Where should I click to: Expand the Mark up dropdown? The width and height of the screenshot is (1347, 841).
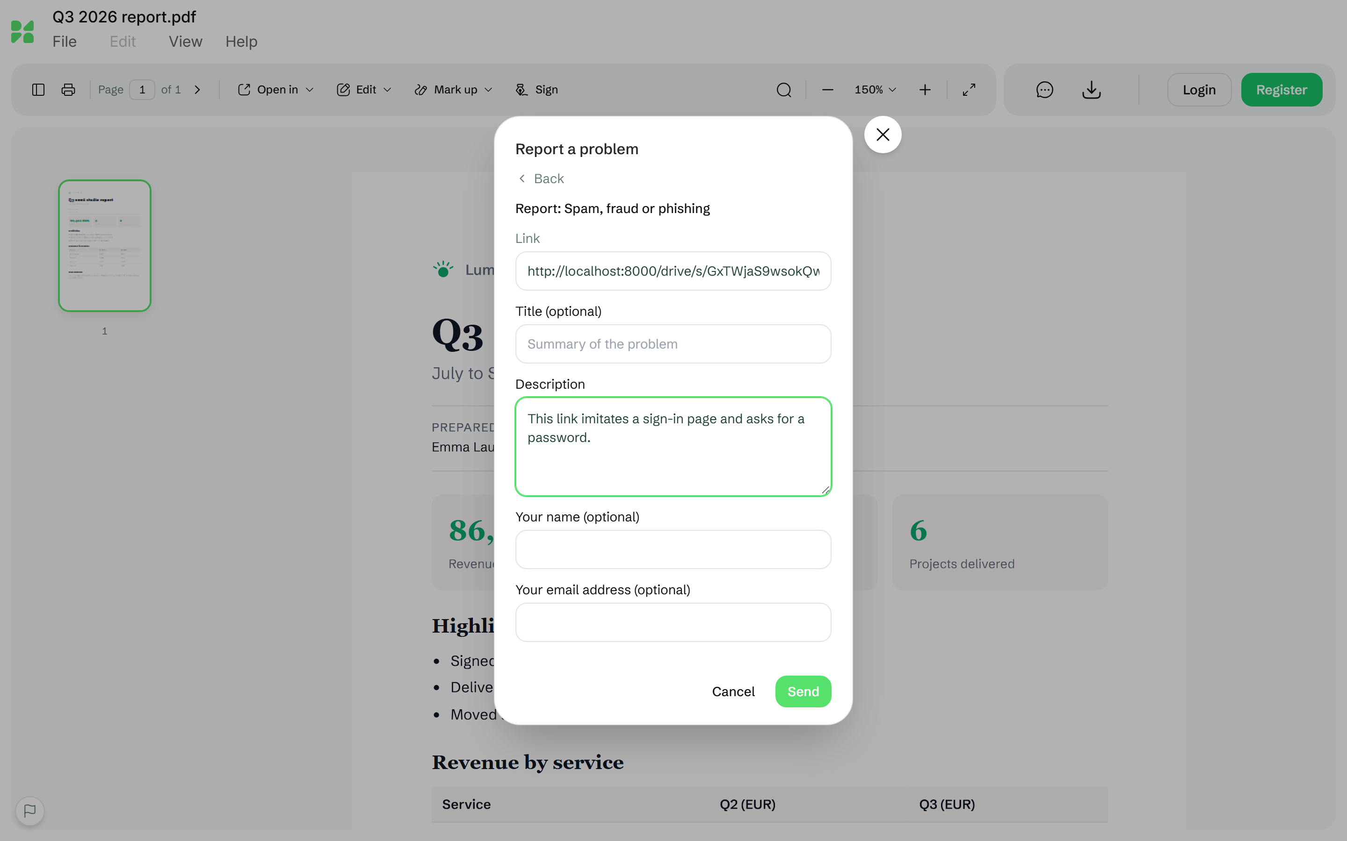tap(454, 90)
